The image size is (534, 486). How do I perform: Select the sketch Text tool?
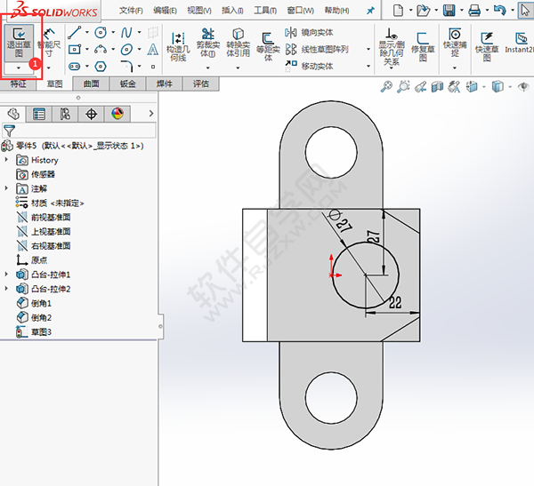(153, 50)
